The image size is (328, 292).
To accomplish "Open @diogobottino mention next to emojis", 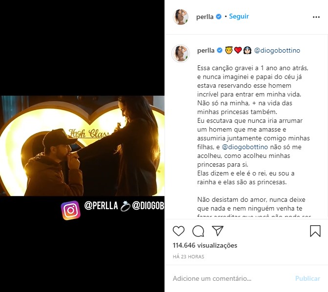I will 277,51.
